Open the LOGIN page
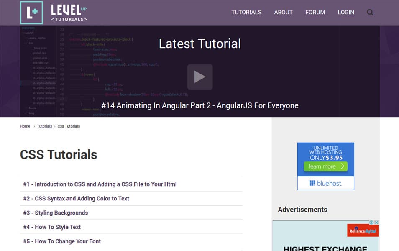 pyautogui.click(x=346, y=12)
